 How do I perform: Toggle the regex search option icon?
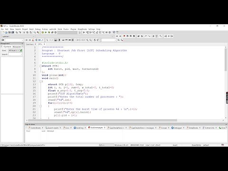42,40
